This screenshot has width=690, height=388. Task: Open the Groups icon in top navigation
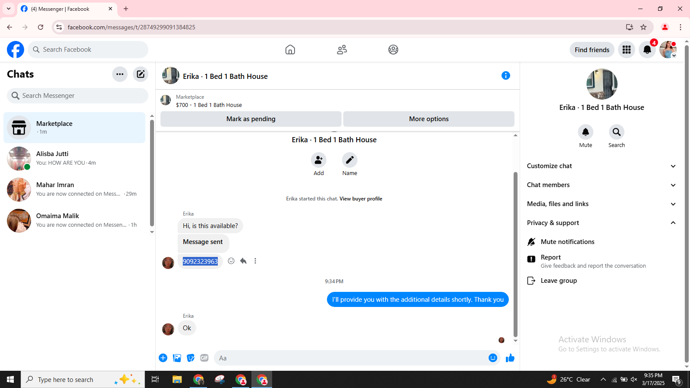(x=393, y=50)
